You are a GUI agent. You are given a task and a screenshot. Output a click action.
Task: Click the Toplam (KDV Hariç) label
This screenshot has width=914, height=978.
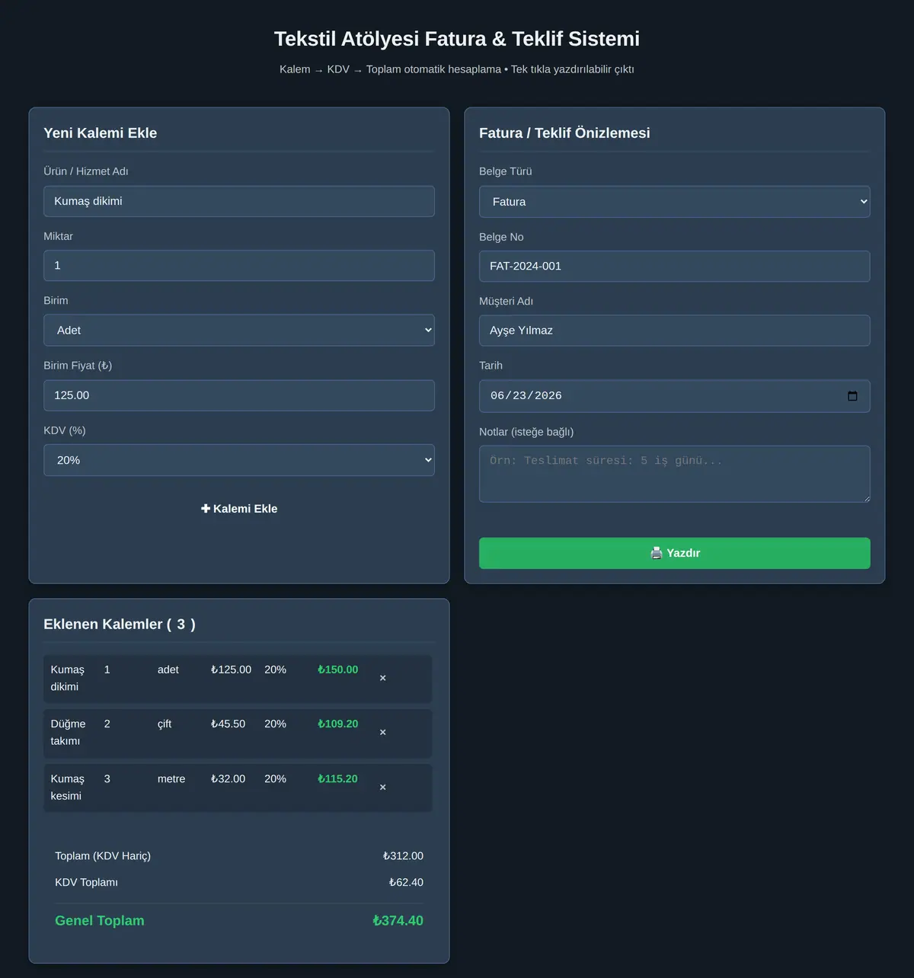point(103,856)
